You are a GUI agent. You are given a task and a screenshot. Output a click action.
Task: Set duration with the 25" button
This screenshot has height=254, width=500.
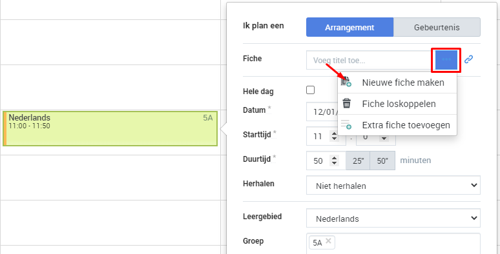click(358, 161)
